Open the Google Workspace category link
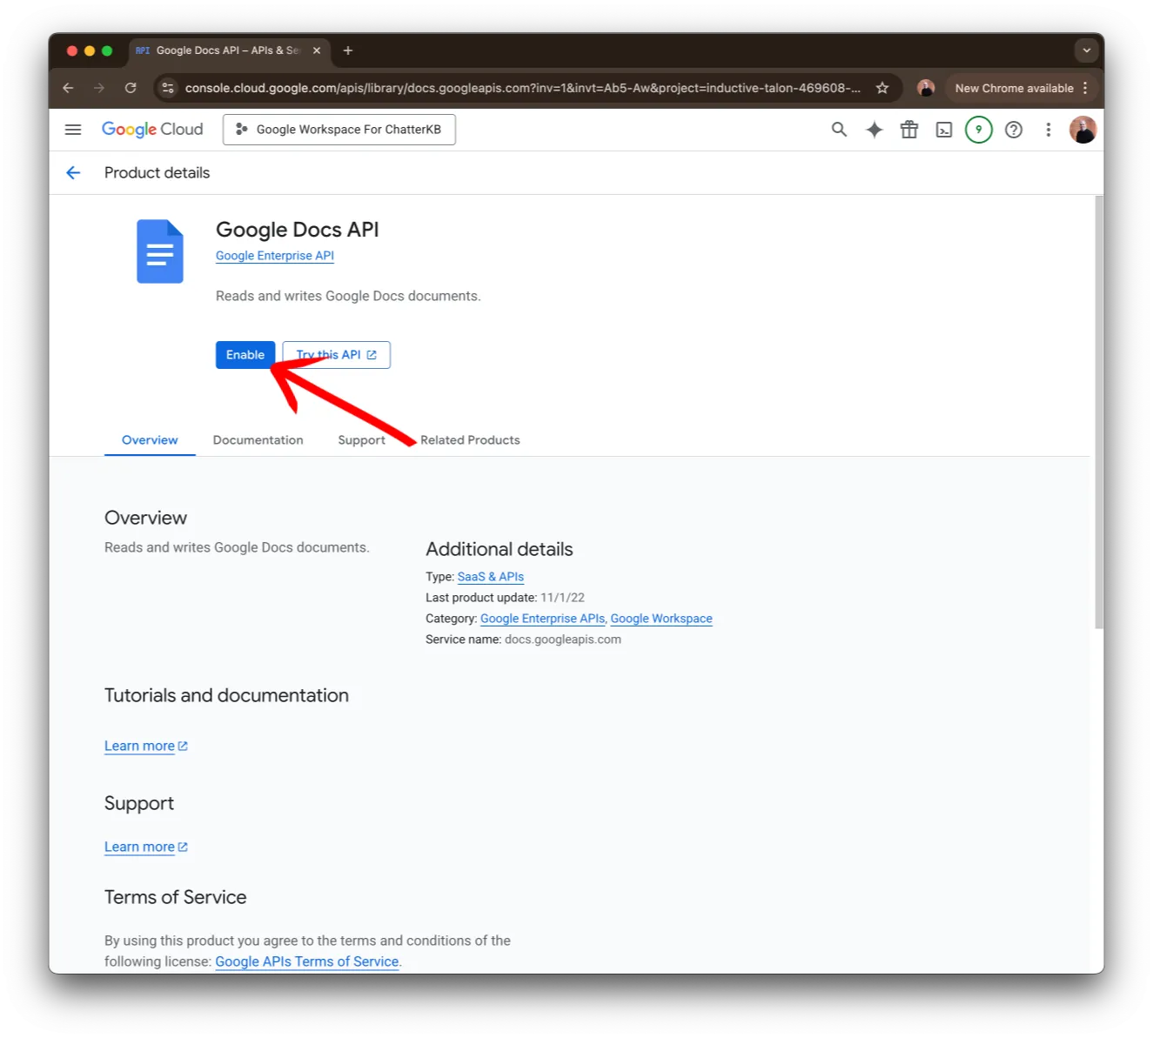Screen dimensions: 1153x1038 (x=661, y=619)
